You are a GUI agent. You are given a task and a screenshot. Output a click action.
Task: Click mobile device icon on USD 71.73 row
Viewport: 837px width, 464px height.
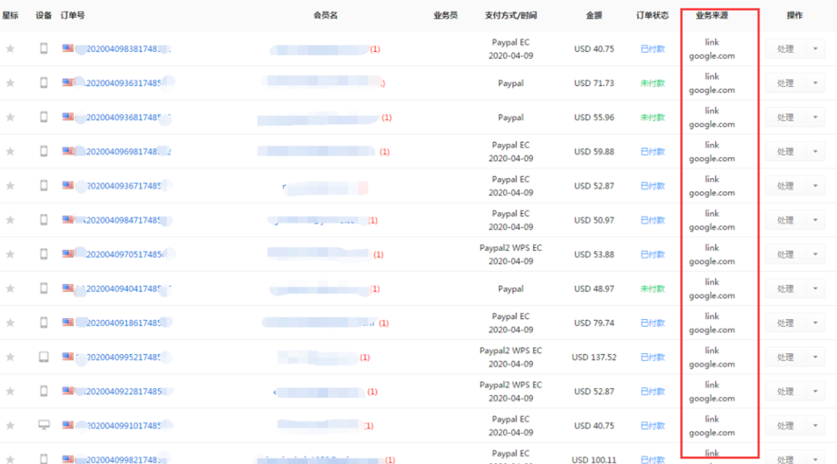point(43,83)
